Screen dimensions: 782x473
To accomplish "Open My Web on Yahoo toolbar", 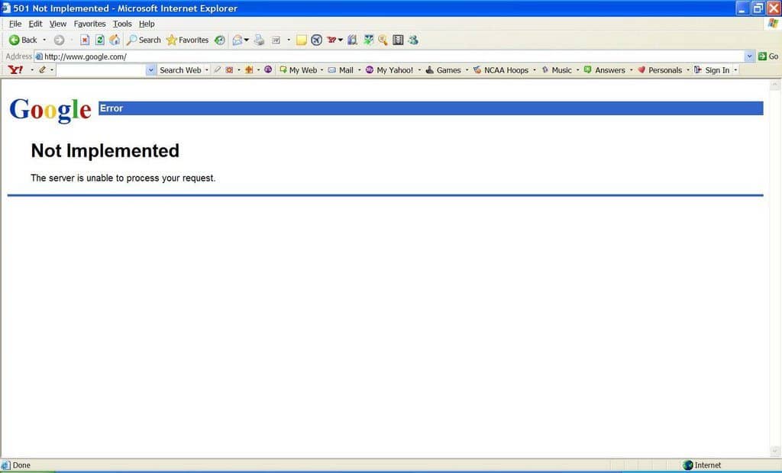I will 298,69.
